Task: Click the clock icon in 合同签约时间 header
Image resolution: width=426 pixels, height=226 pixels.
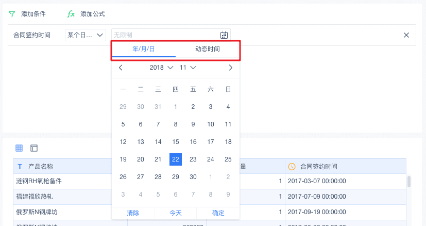Action: (x=292, y=167)
